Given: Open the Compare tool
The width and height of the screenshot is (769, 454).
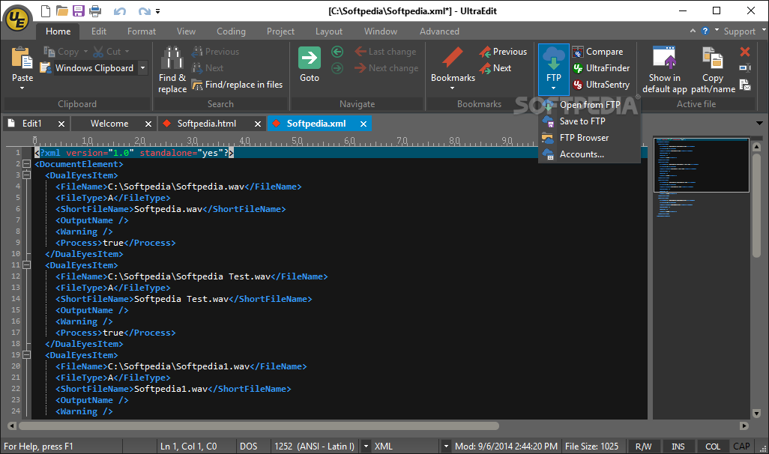Looking at the screenshot, I should point(597,52).
